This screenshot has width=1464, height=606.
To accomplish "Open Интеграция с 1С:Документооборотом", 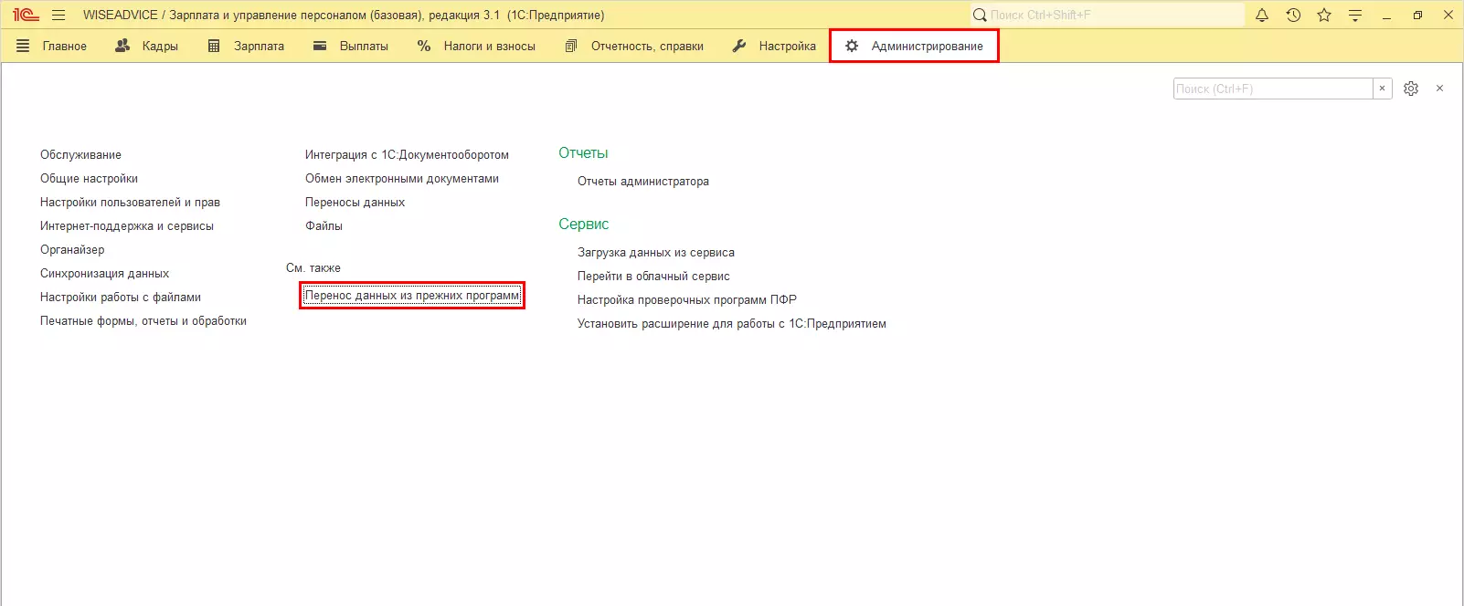I will click(x=407, y=155).
